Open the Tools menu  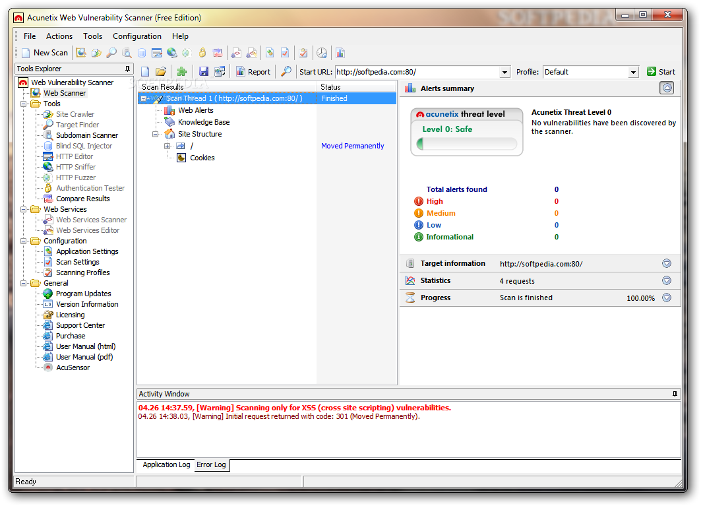click(92, 36)
